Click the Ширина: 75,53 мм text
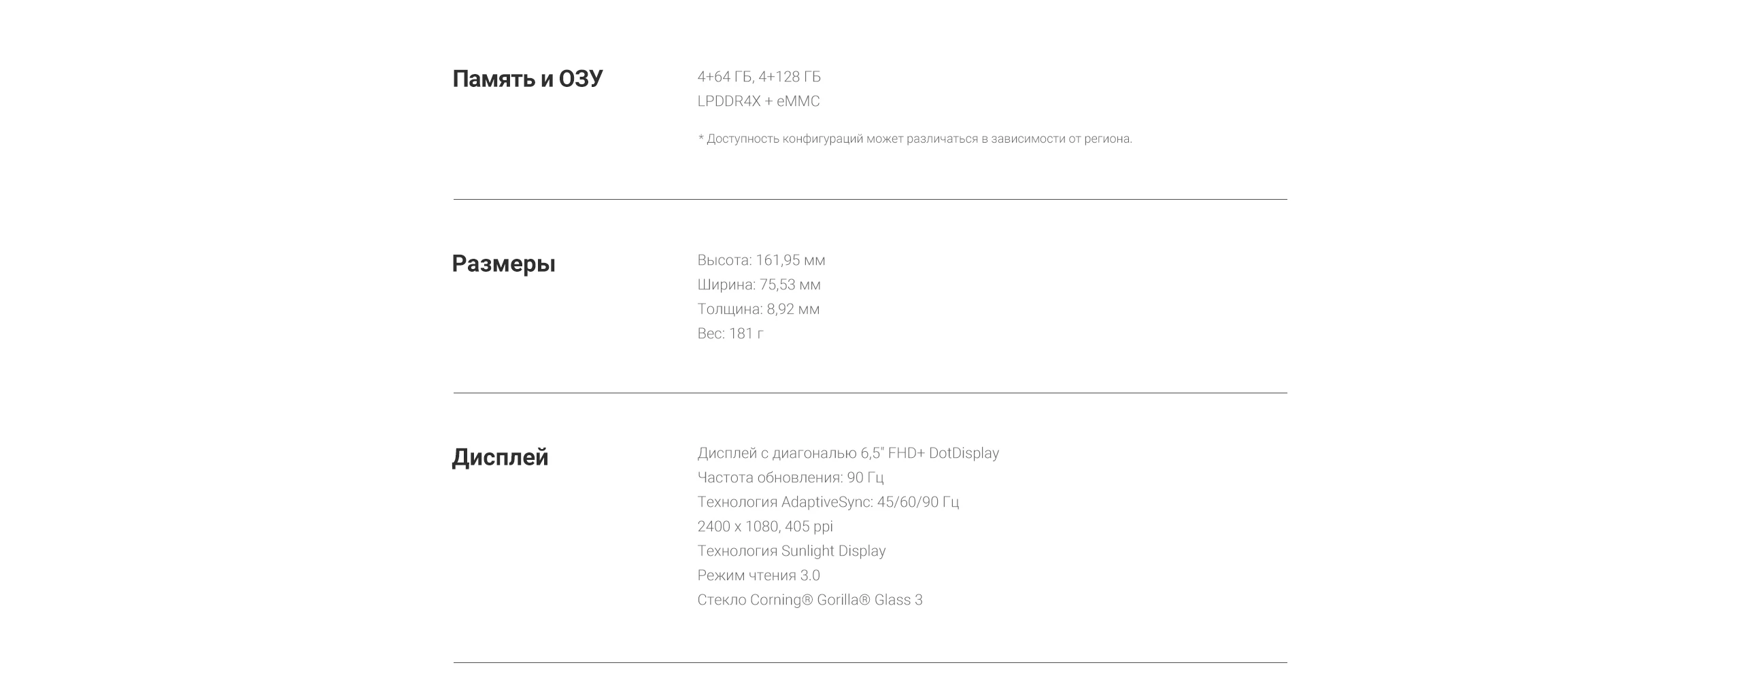Image resolution: width=1741 pixels, height=680 pixels. pos(759,285)
